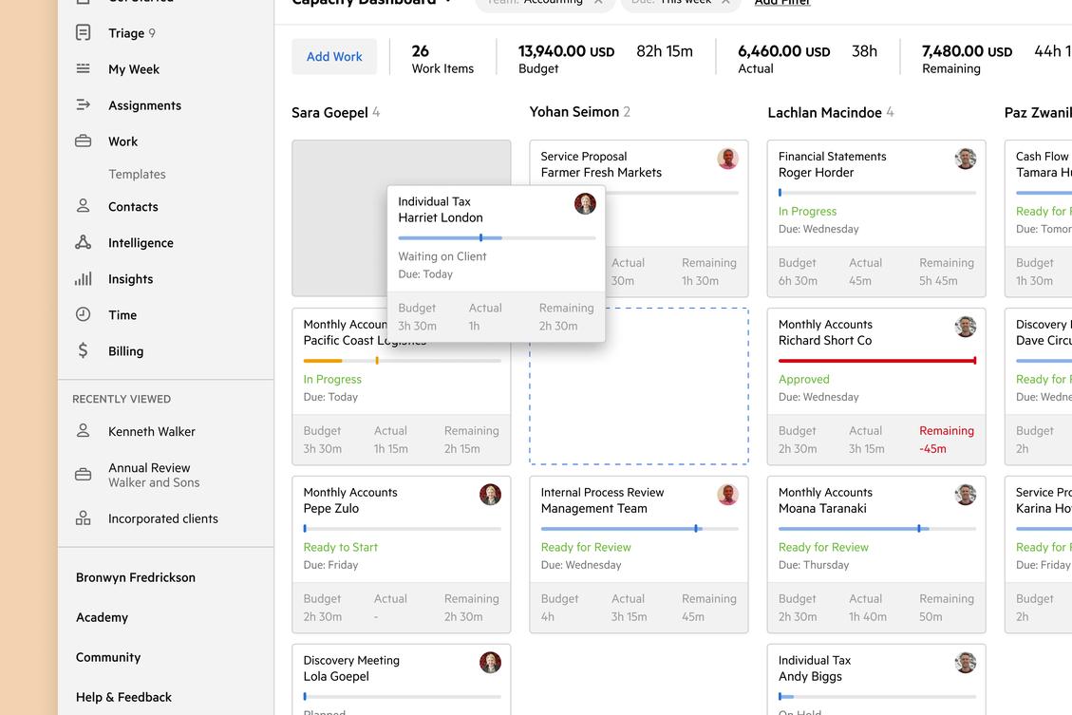Click assignee avatar on Discovery Meeting Lola Goepel card
The width and height of the screenshot is (1072, 715).
(x=490, y=663)
